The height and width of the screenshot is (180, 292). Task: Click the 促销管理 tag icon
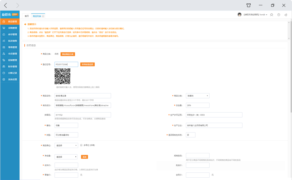point(4,60)
